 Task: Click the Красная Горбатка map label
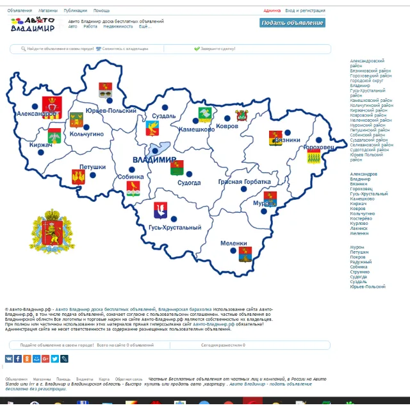pyautogui.click(x=245, y=182)
